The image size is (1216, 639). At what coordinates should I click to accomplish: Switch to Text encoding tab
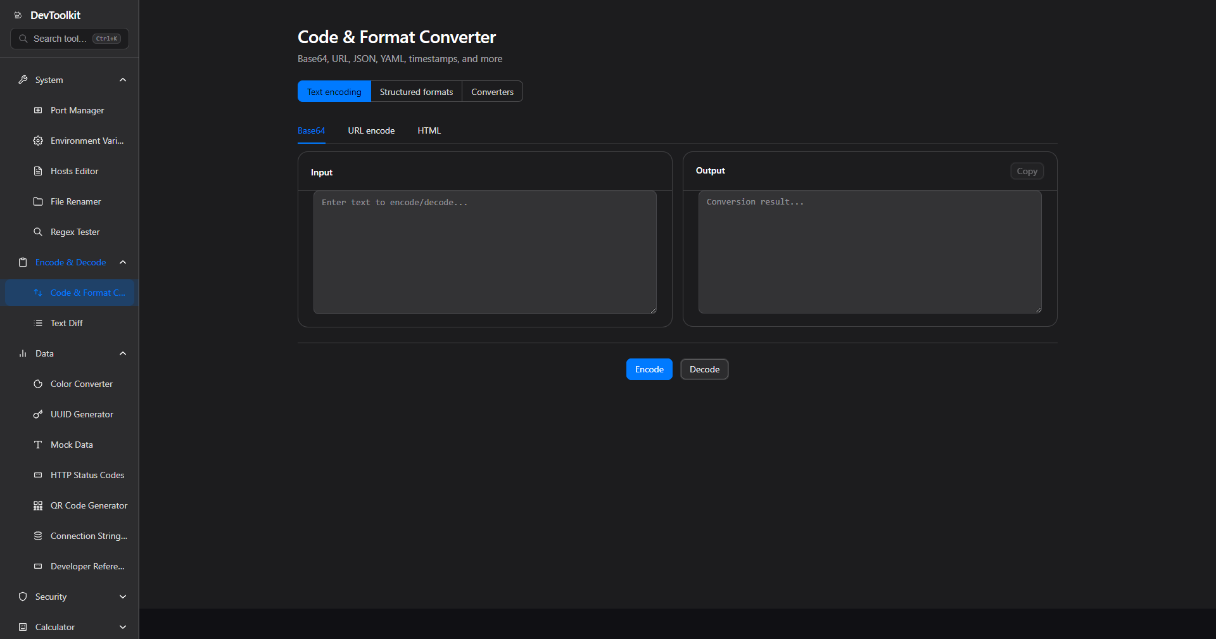pyautogui.click(x=334, y=92)
